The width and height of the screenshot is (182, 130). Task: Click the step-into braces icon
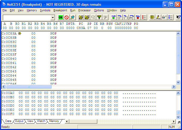pos(126,17)
